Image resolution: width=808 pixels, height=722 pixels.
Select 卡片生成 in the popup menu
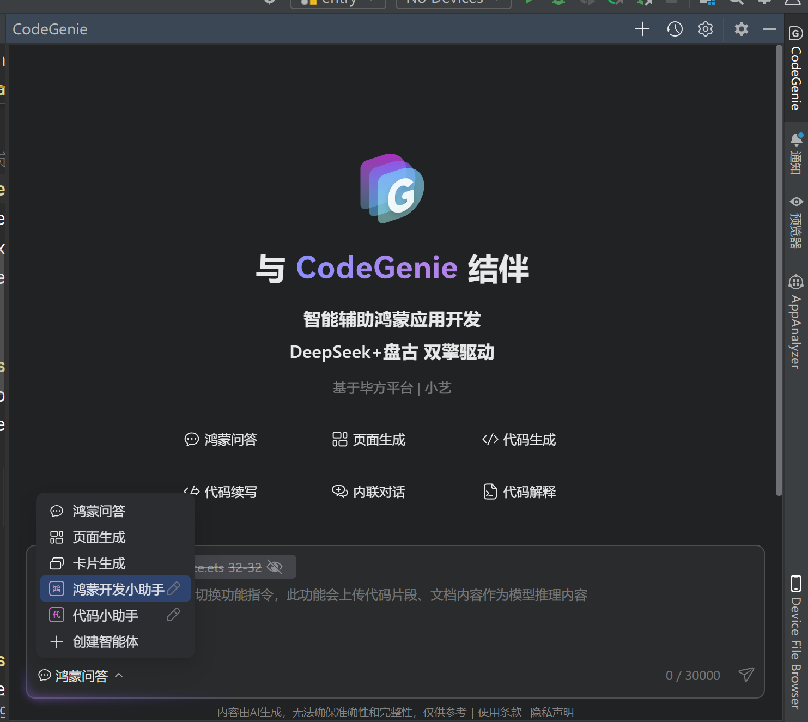point(116,563)
